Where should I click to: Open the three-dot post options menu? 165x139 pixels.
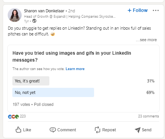coord(156,10)
